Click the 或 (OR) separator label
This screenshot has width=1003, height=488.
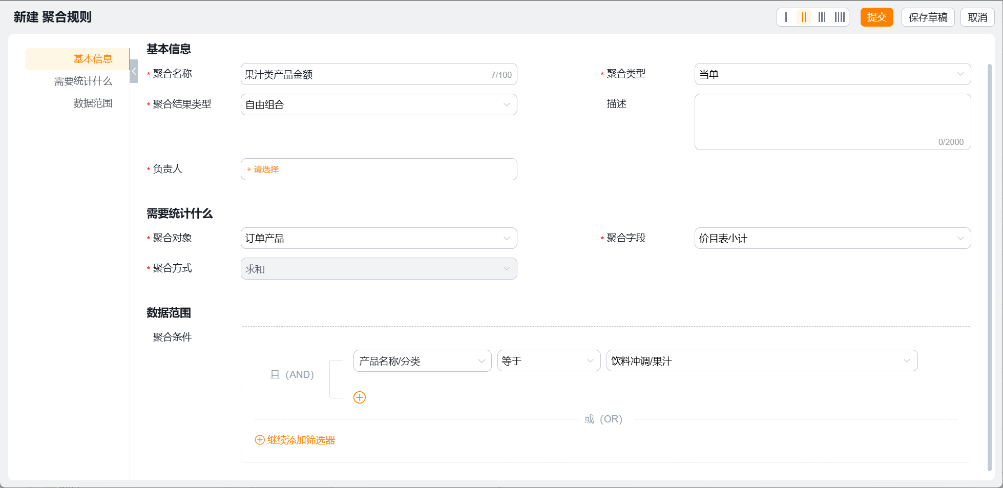603,419
